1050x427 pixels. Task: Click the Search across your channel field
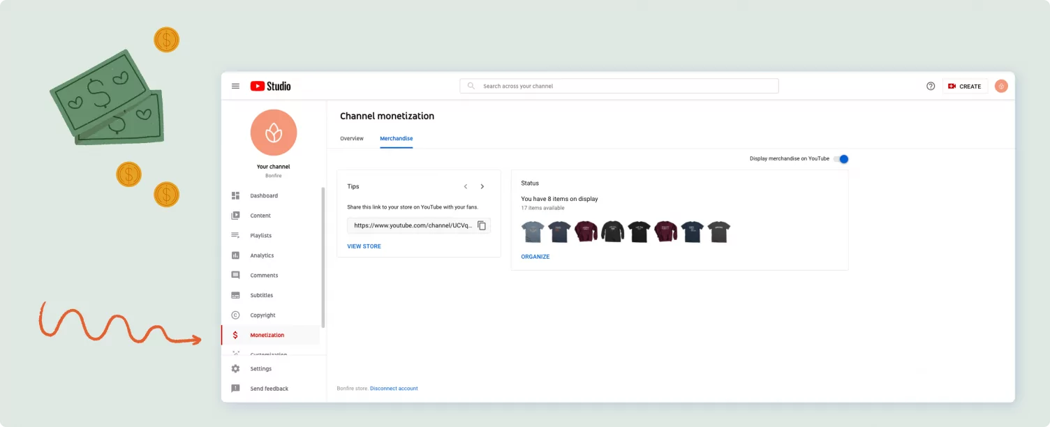point(619,86)
